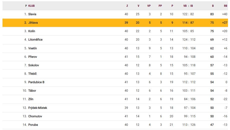Click the RB column header

[225, 6]
